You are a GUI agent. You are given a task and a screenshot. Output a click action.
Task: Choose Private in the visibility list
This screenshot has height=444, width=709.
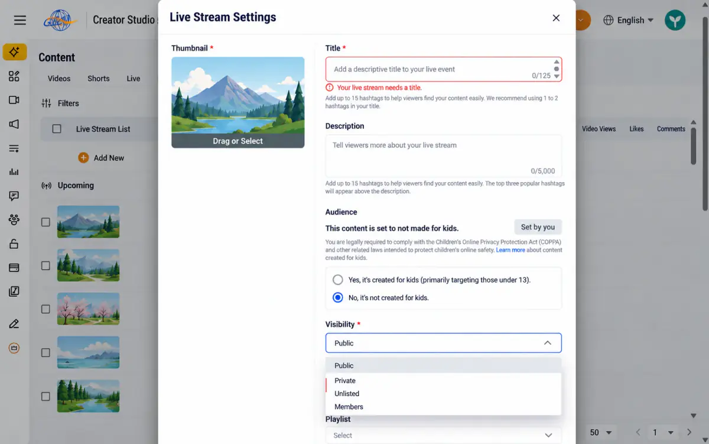pos(443,381)
